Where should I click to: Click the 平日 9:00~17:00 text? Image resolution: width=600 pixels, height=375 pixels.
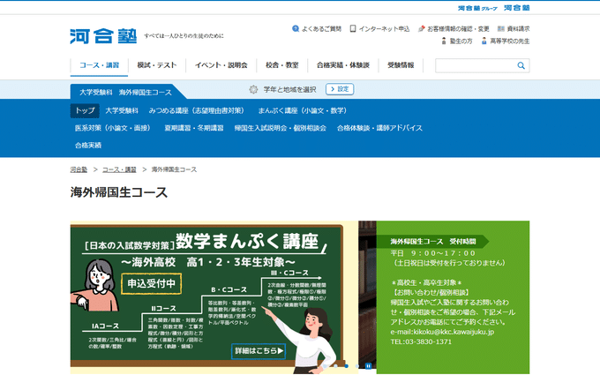click(432, 253)
